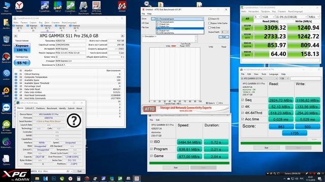Click the question mark image in SSD-Z
The width and height of the screenshot is (325, 182).
click(x=74, y=120)
